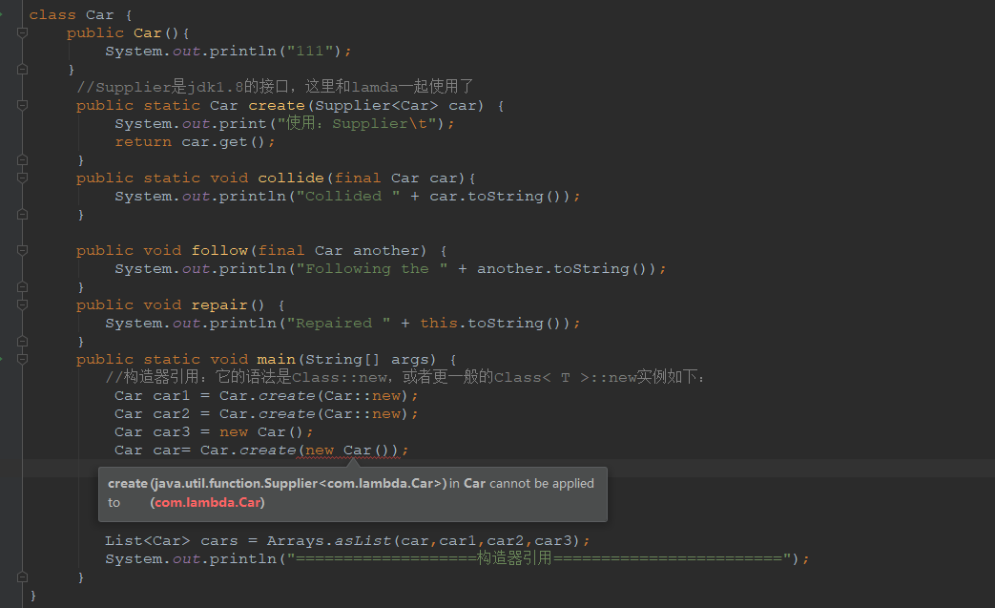995x608 pixels.
Task: Collapse the follow method fold marker
Action: pos(22,251)
